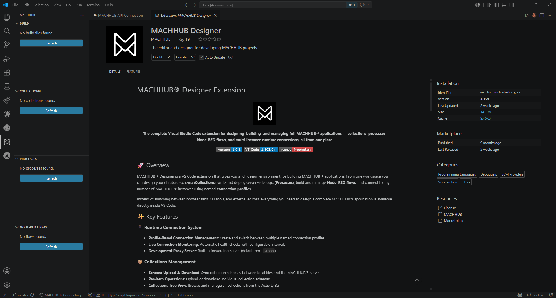This screenshot has width=556, height=298.
Task: Collapse the COLLECTIONS section
Action: [x=17, y=91]
